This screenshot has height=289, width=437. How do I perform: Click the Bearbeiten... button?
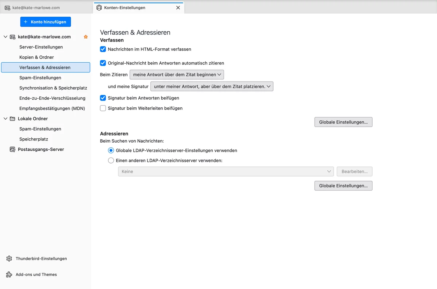point(355,171)
